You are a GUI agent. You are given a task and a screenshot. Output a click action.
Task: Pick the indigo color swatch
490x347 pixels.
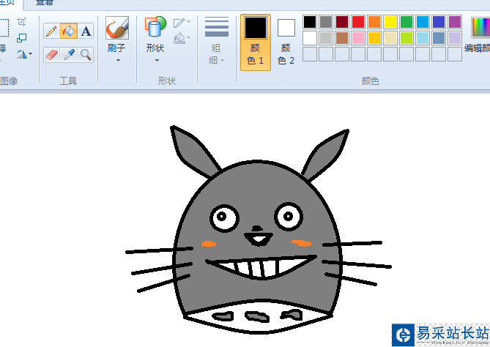(439, 22)
